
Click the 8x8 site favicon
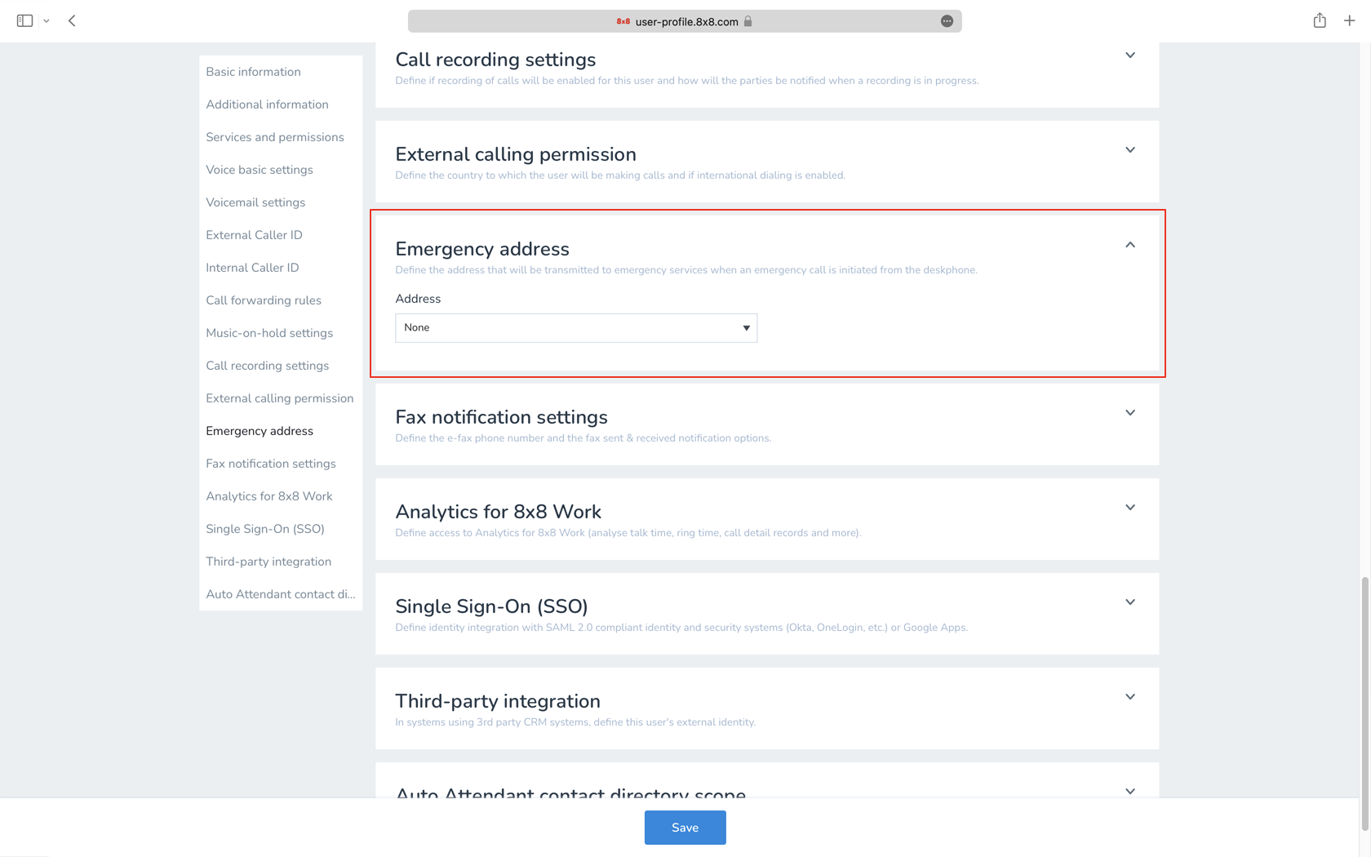(x=623, y=21)
